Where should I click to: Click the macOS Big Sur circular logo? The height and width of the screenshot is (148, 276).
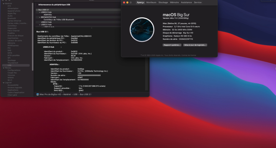(142, 30)
